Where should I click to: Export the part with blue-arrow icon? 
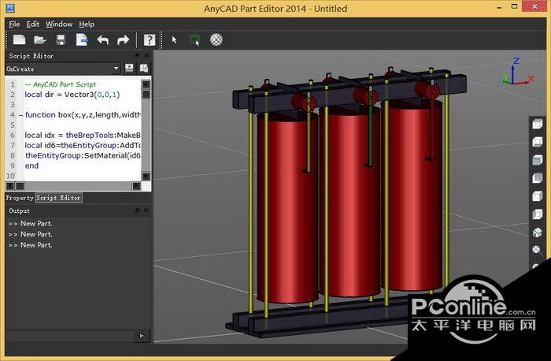point(82,39)
